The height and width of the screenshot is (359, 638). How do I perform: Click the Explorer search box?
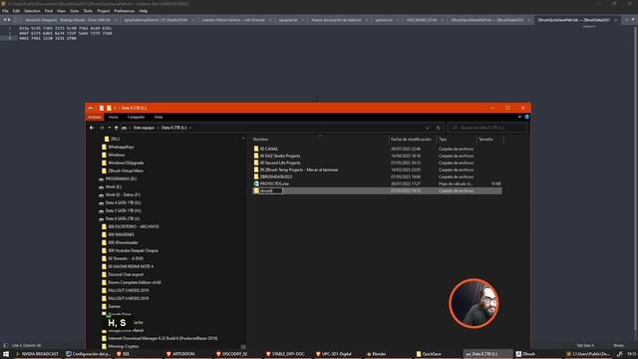click(486, 128)
